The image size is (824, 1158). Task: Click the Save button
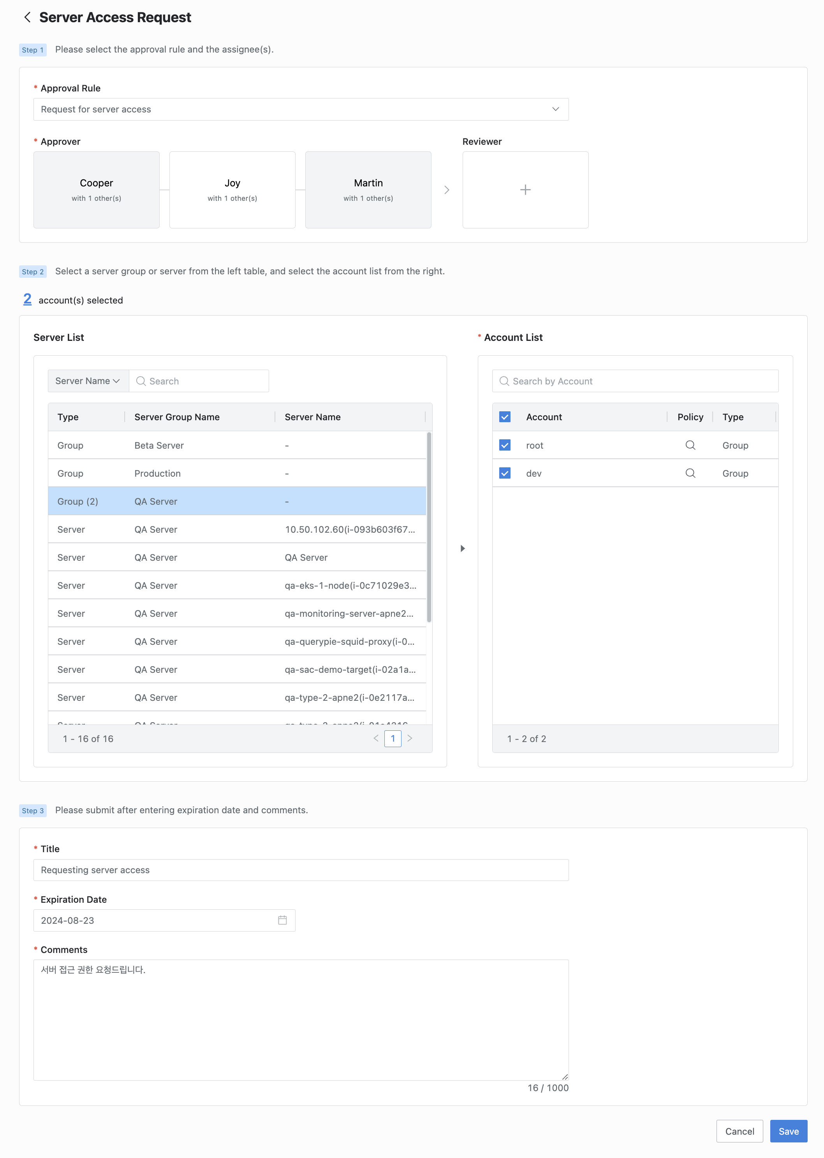tap(789, 1131)
